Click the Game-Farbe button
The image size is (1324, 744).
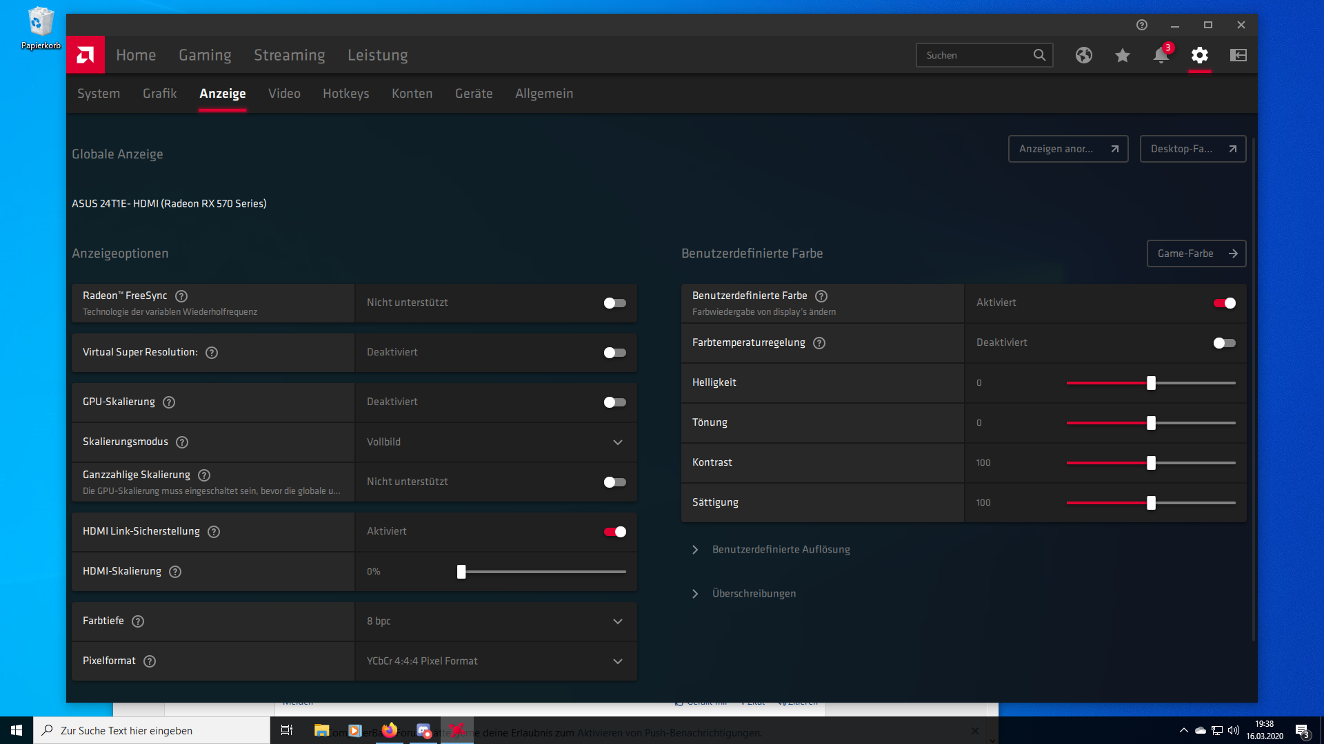[x=1196, y=254]
